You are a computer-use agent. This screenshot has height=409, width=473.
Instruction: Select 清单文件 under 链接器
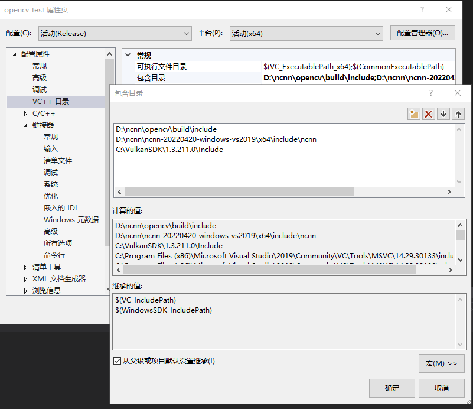(x=58, y=161)
